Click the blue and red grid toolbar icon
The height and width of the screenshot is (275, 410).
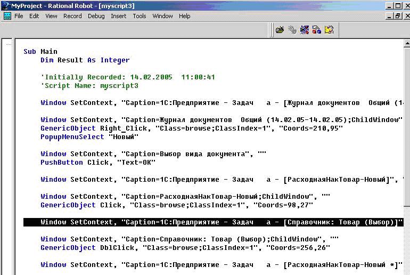(305, 30)
